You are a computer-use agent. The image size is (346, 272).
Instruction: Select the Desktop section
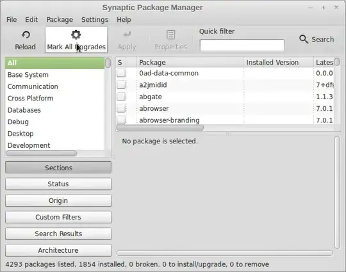tap(54, 134)
